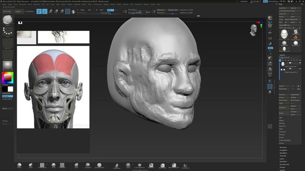Viewport: 305px width, 171px height.
Task: Activate the Edit mode icon in top shelf
Action: point(39,11)
